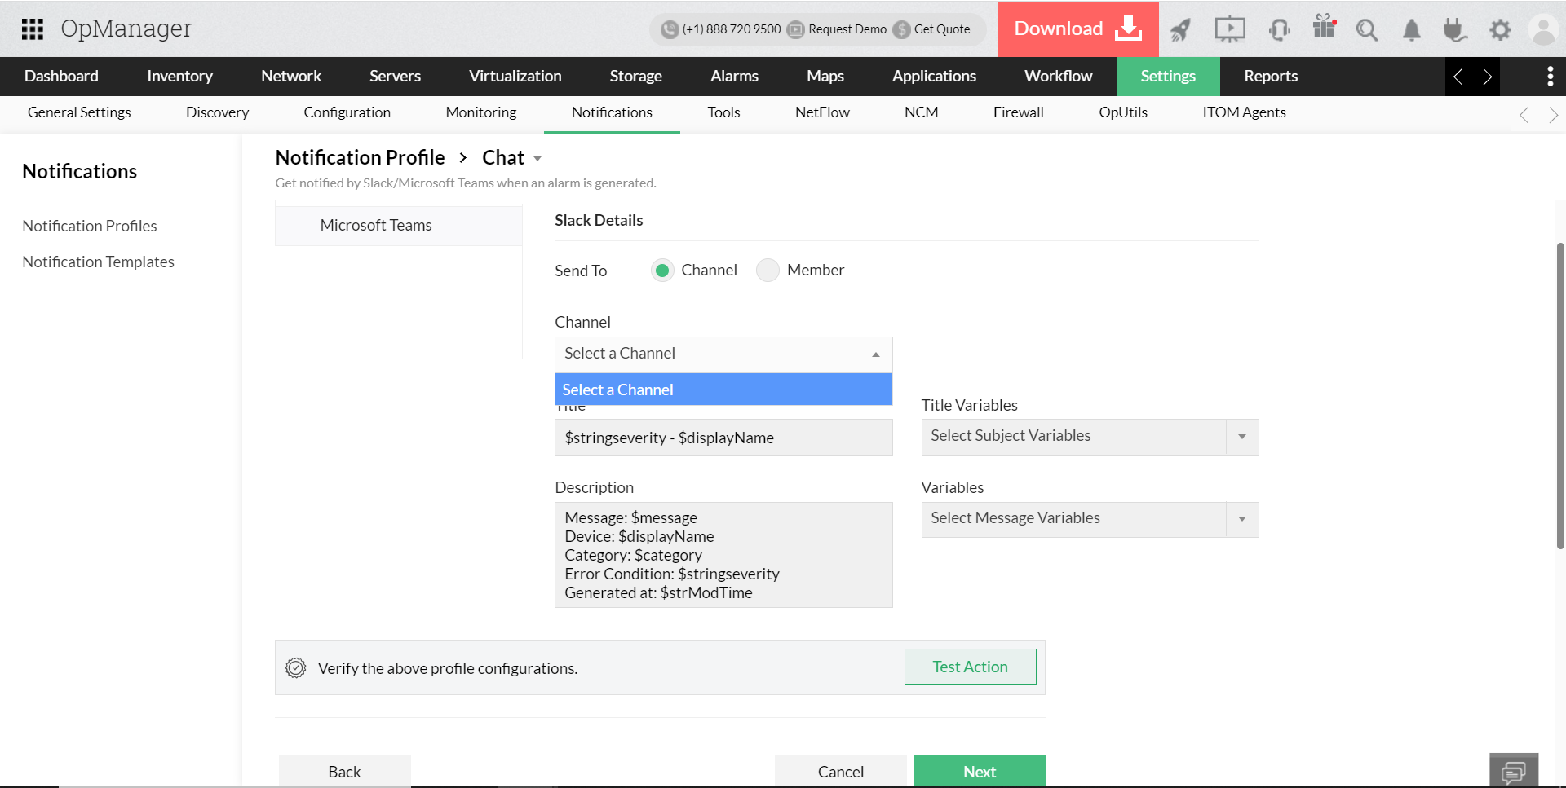Open Notification Templates in the sidebar
Viewport: 1566px width, 788px height.
98,262
